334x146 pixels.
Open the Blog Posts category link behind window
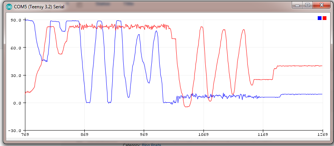151,145
